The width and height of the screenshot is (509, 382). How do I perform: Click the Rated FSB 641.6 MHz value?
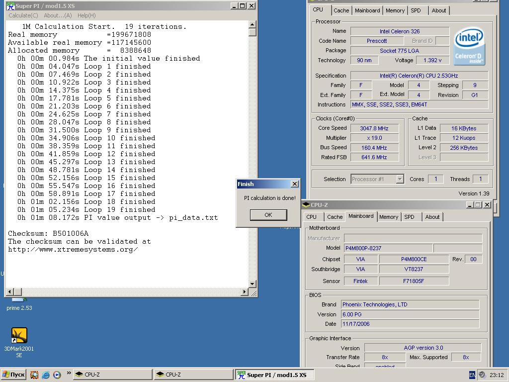pos(374,157)
